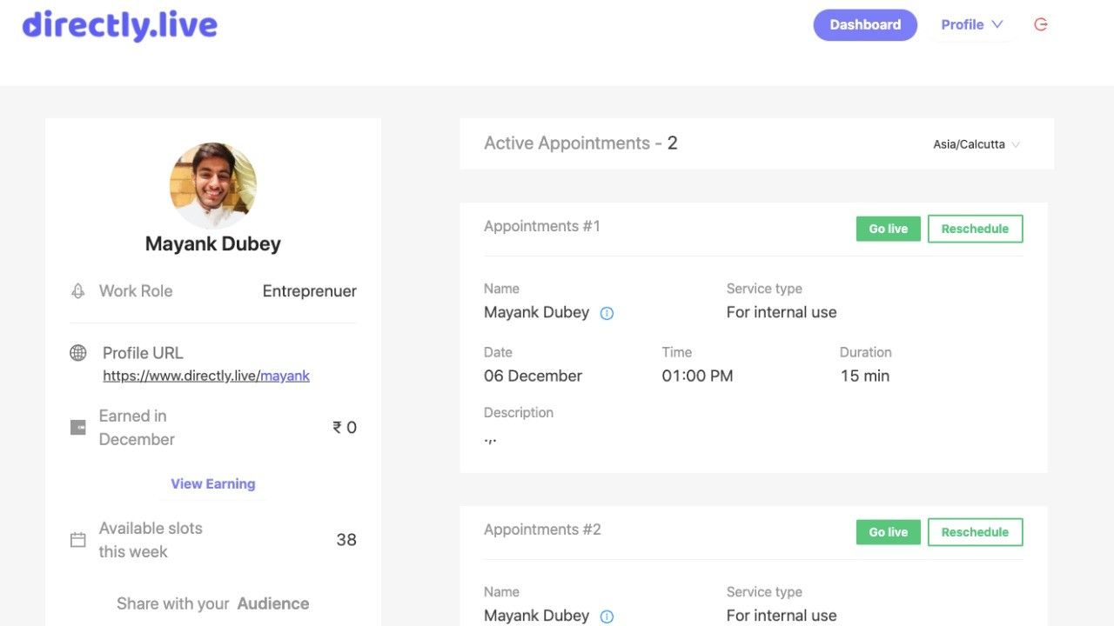Click Mayank Dubey's profile photo
Image resolution: width=1114 pixels, height=626 pixels.
click(213, 186)
